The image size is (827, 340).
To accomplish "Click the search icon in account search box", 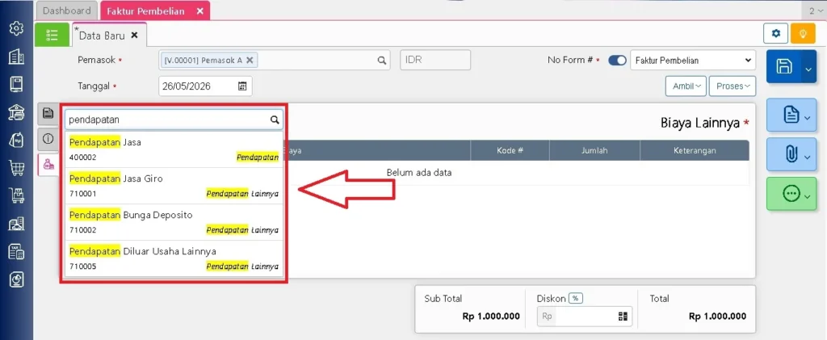I will (x=275, y=120).
